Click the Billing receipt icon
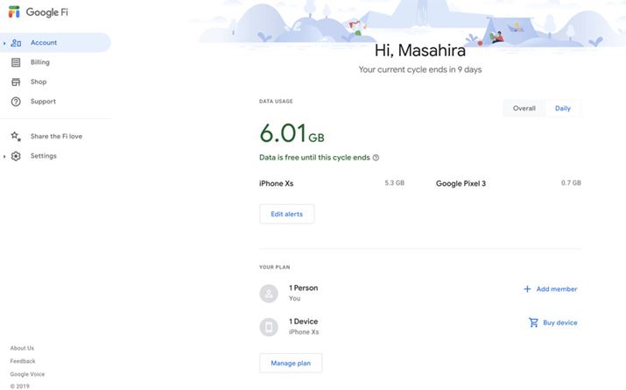The width and height of the screenshot is (626, 390). [x=16, y=62]
